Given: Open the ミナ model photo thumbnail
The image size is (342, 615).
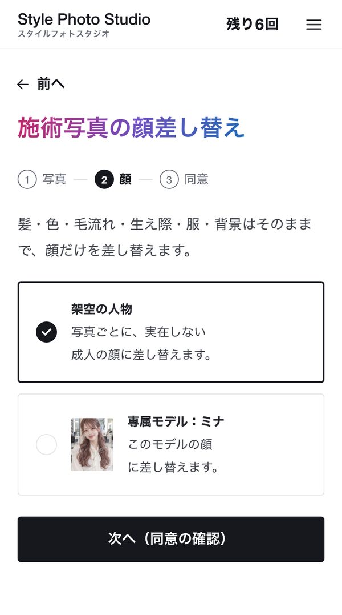Looking at the screenshot, I should [92, 444].
